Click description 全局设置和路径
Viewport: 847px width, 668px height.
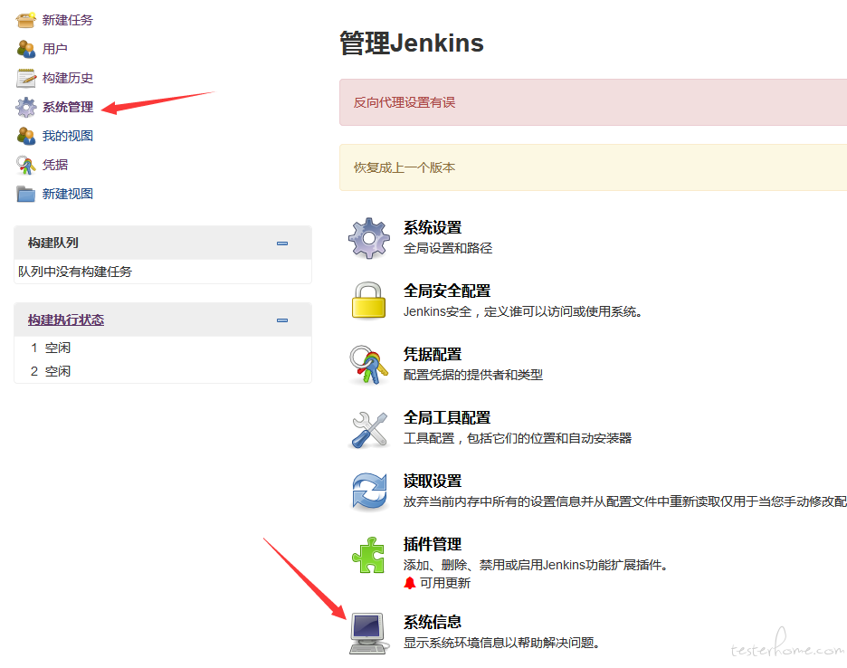pos(448,248)
